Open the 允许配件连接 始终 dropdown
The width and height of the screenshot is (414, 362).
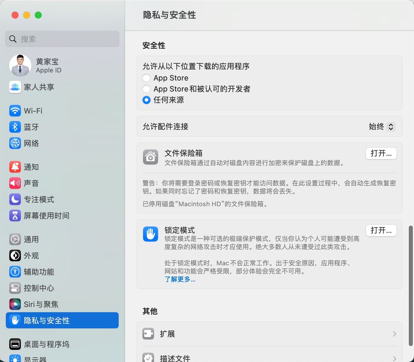tap(382, 127)
